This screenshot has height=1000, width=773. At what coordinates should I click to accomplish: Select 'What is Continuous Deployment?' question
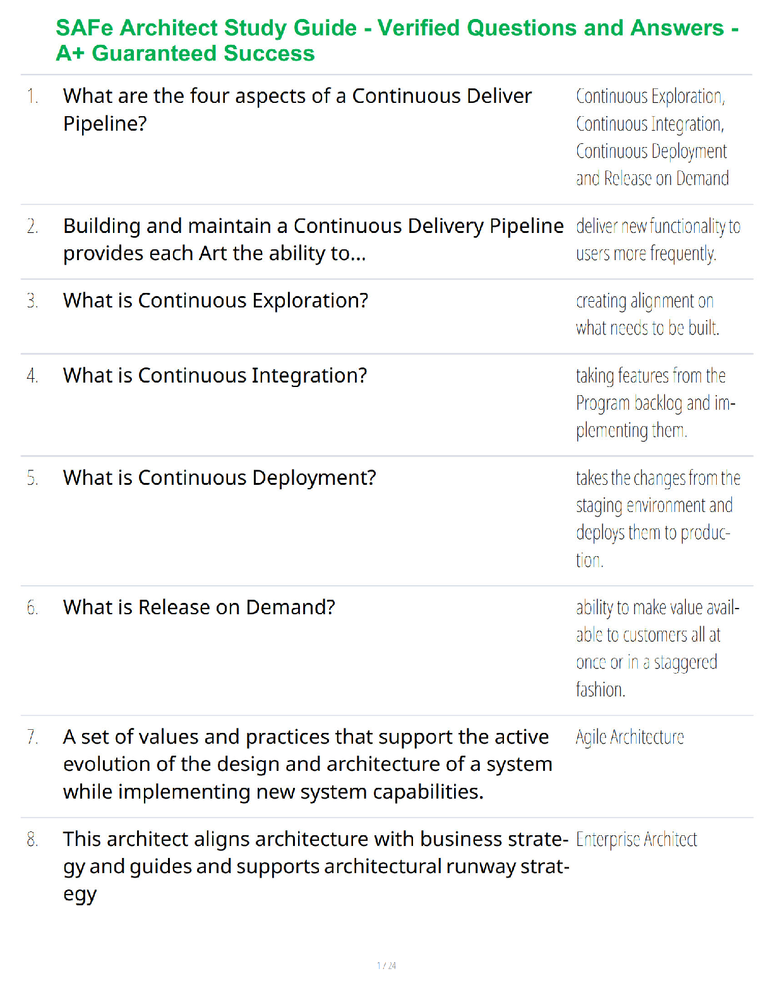(x=219, y=478)
